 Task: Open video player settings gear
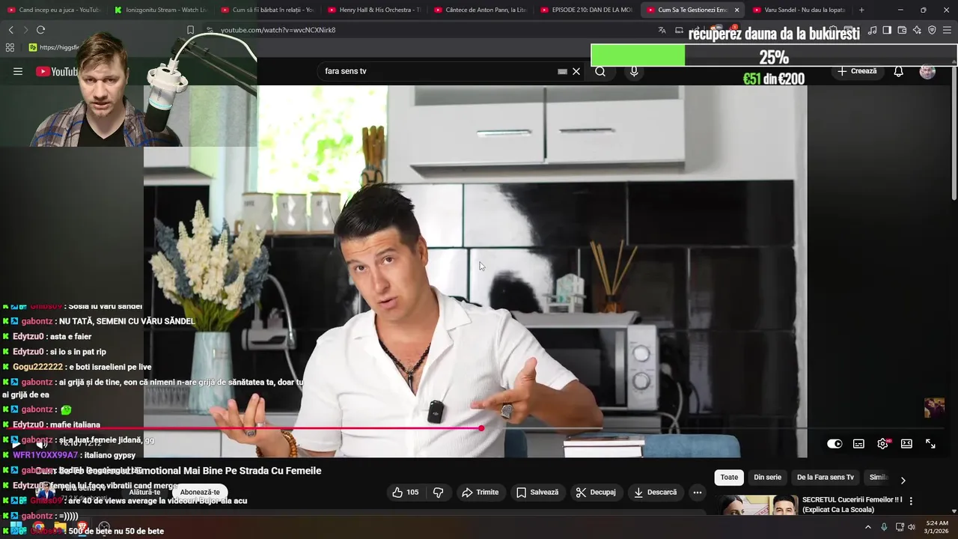tap(883, 443)
